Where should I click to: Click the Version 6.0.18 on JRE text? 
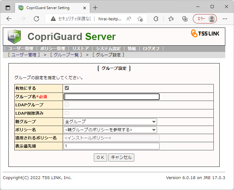pos(195,178)
